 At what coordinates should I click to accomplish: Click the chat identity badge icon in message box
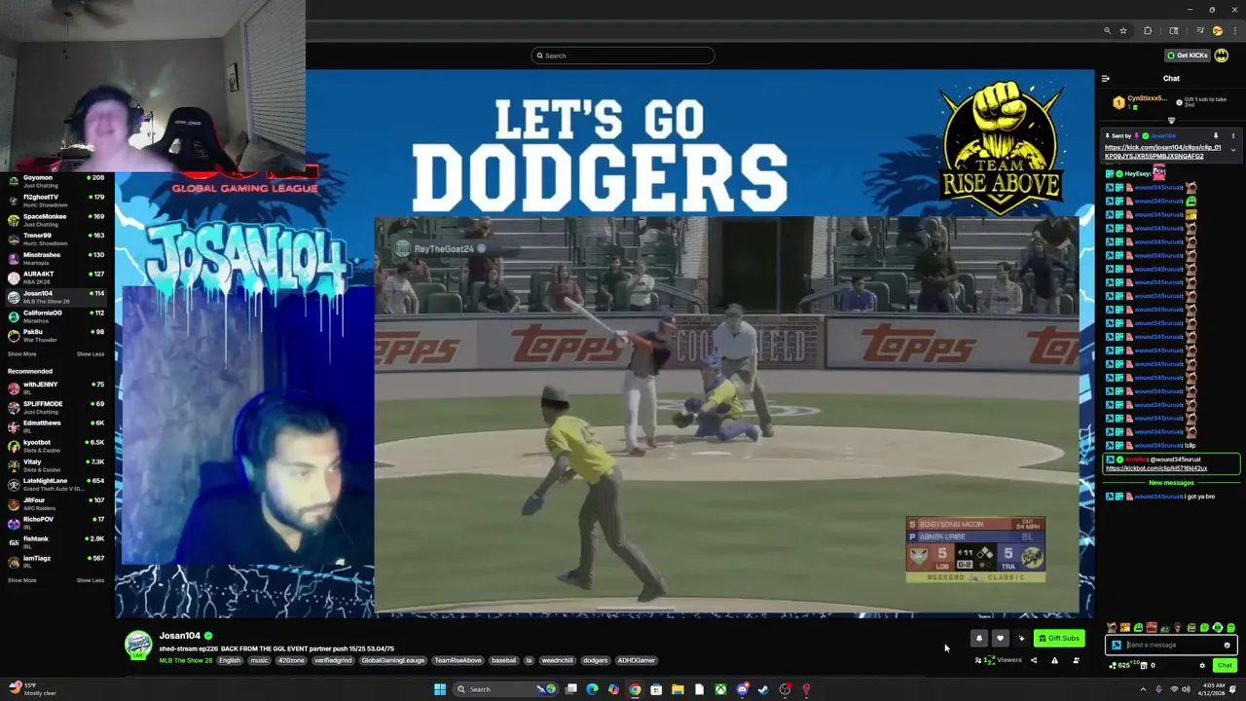[x=1117, y=645]
